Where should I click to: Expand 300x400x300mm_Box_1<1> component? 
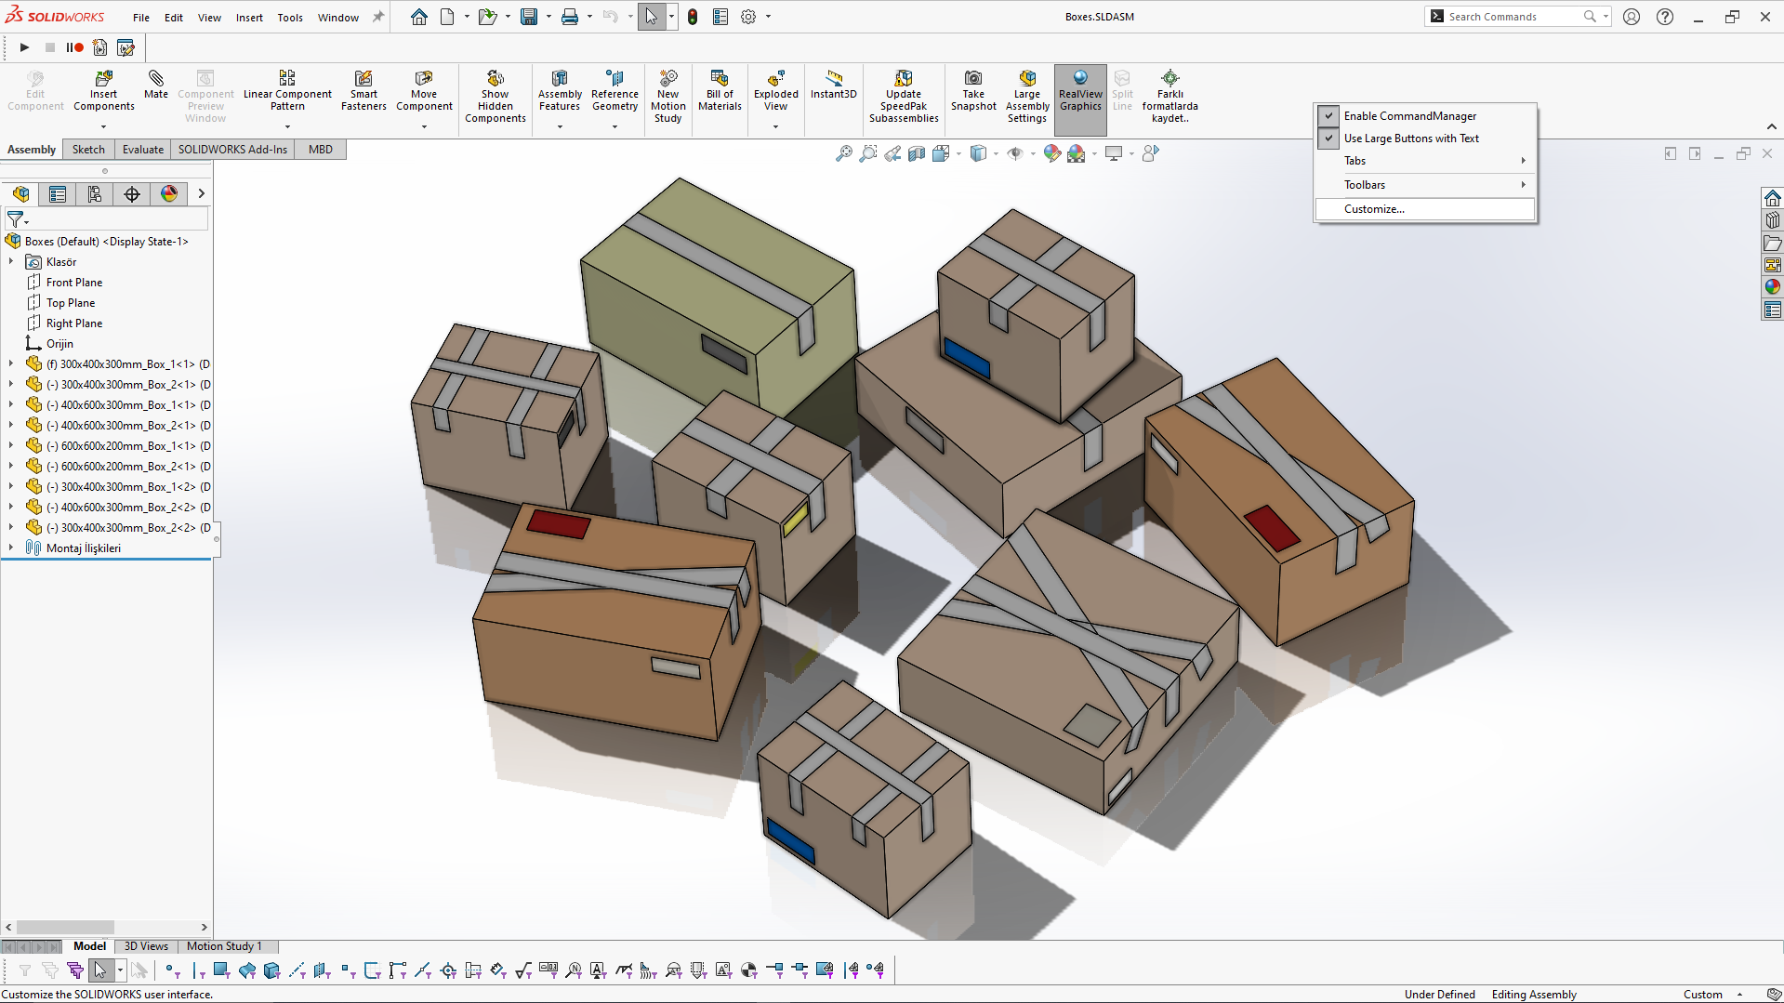[11, 364]
